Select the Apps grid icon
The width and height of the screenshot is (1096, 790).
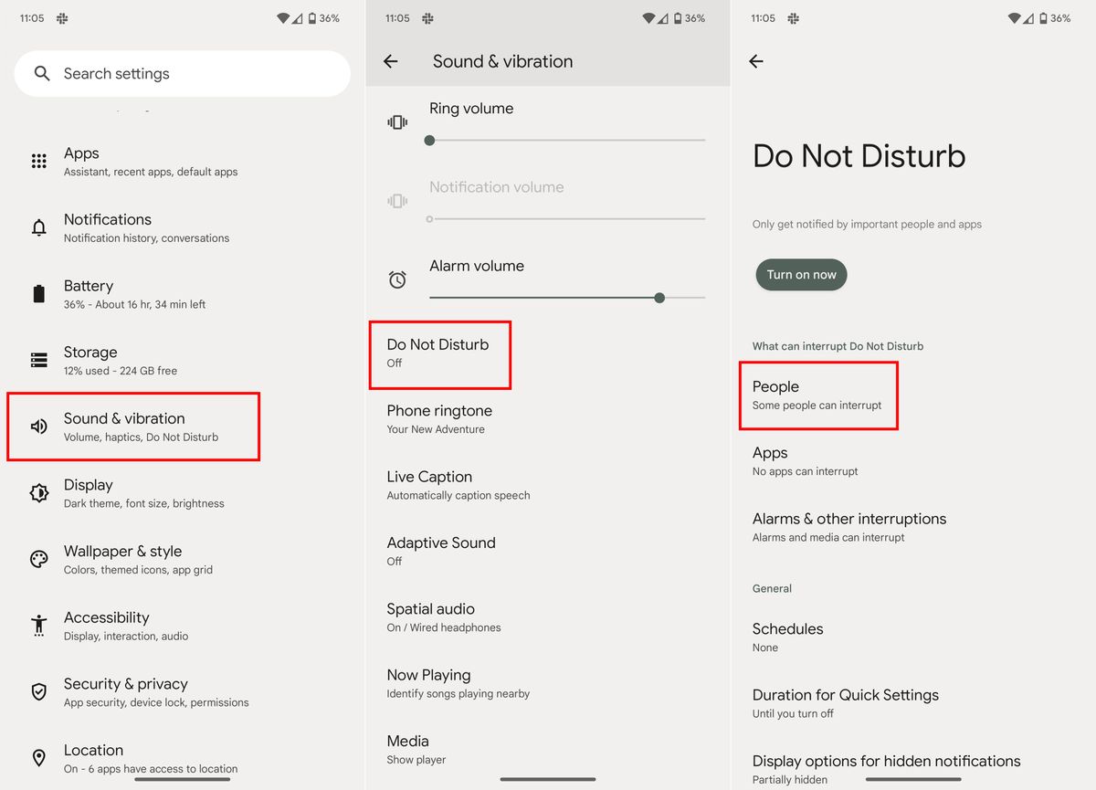click(x=38, y=161)
